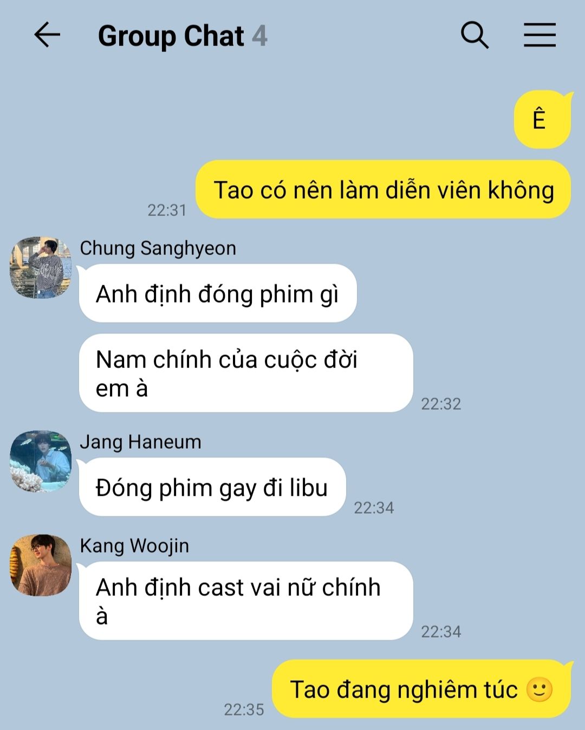
Task: Tap the 22:35 timestamp
Action: pos(244,709)
